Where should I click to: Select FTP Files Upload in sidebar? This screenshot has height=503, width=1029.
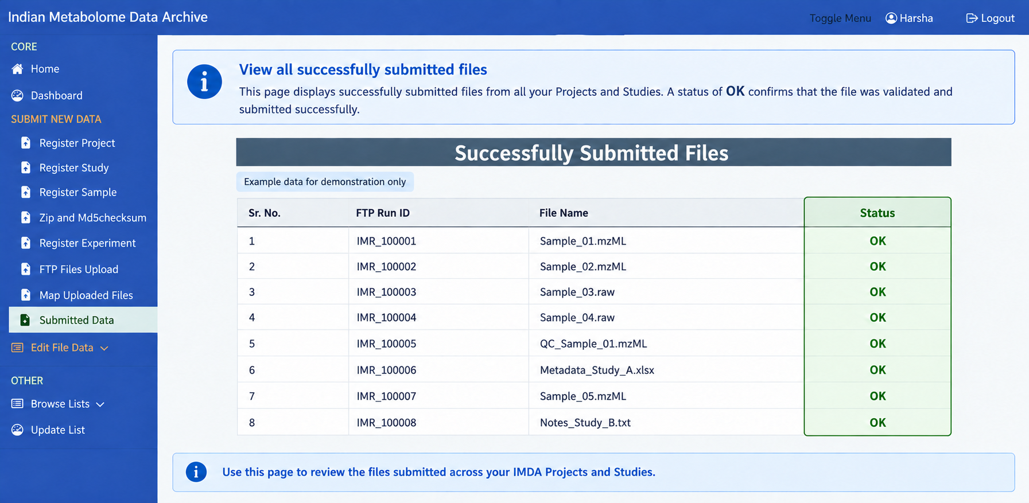point(79,269)
